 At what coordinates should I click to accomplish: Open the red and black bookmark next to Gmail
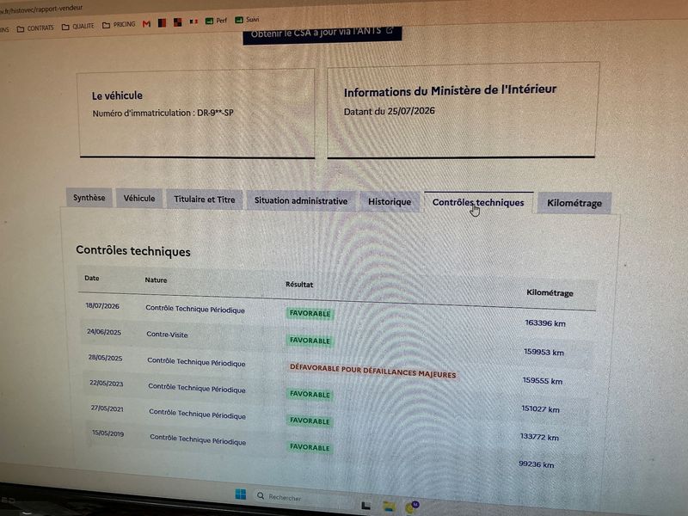click(x=162, y=23)
